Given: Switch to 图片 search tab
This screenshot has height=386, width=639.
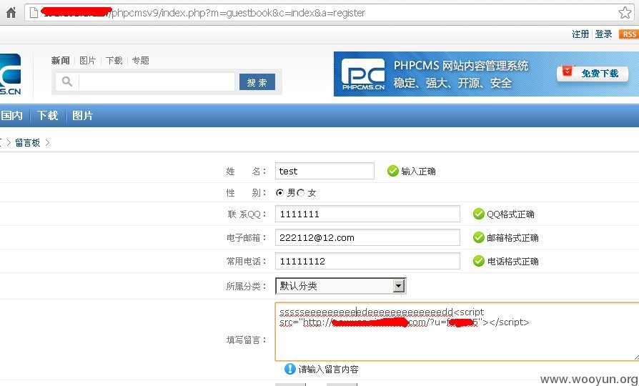Looking at the screenshot, I should coord(87,61).
